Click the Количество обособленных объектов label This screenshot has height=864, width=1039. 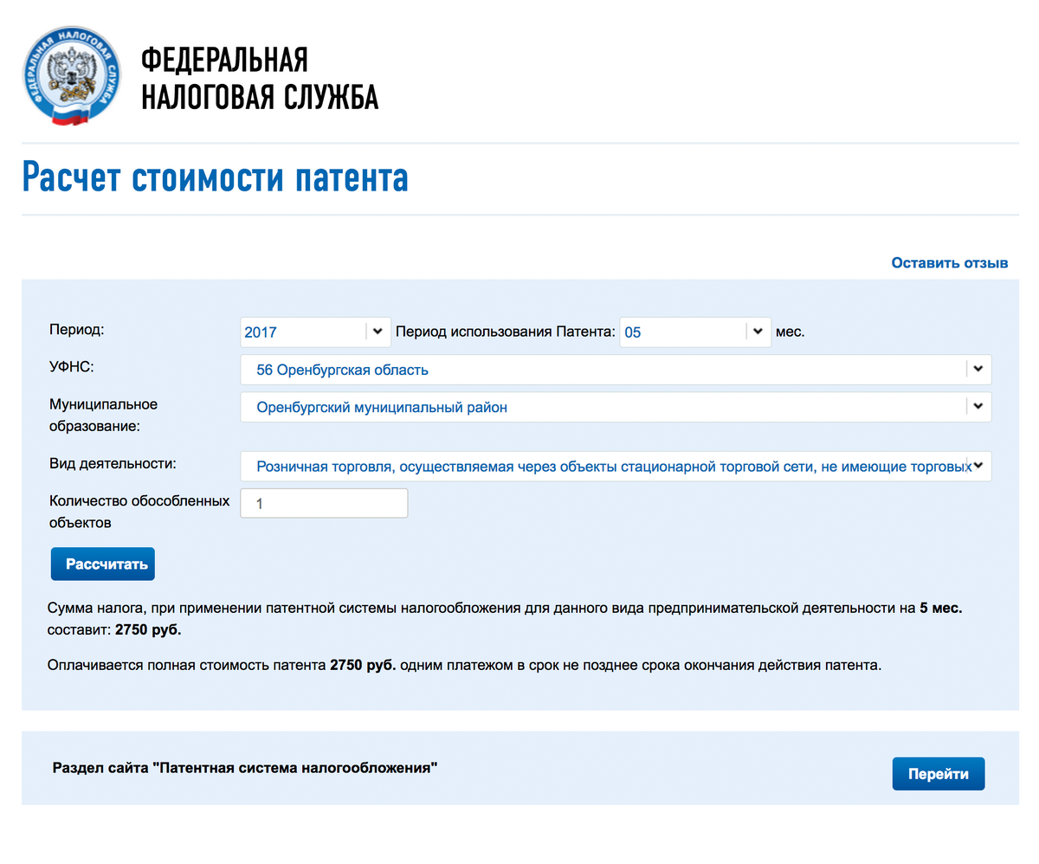point(139,512)
